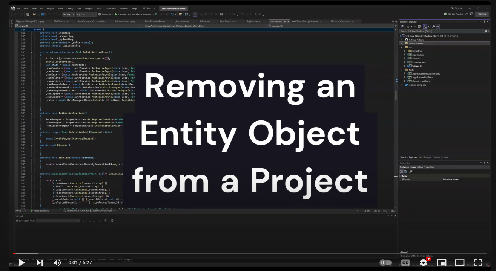
Task: Switch to Git Changes tab
Action: [425, 157]
